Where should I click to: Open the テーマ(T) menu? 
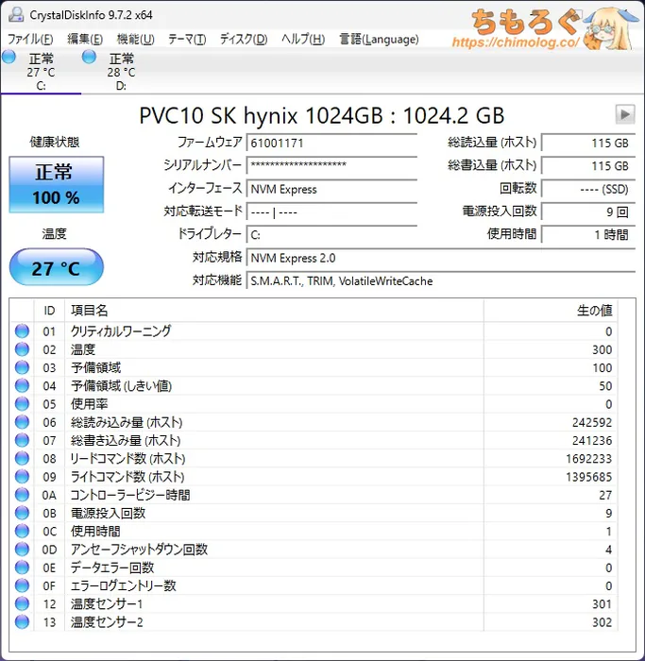(186, 39)
